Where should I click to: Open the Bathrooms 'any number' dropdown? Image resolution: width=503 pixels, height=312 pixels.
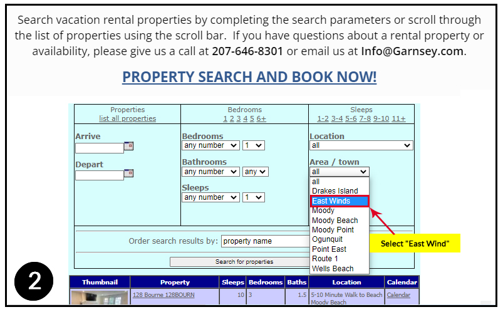click(210, 172)
